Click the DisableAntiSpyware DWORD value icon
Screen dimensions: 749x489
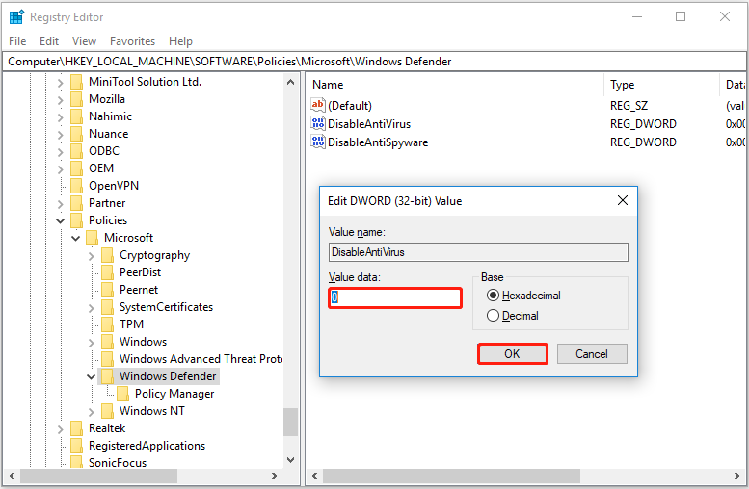pos(318,142)
